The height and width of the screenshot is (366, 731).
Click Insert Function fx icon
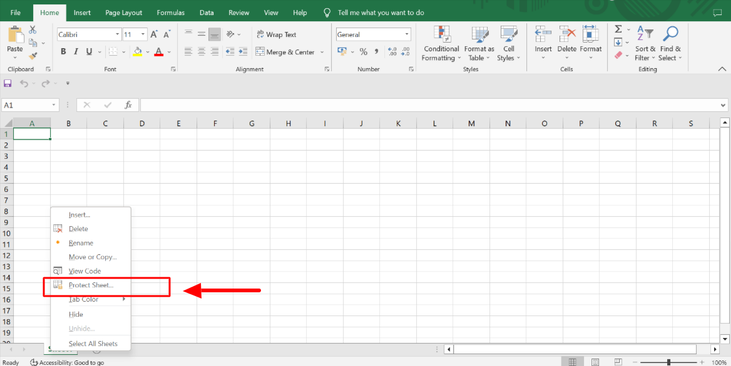[x=129, y=105]
